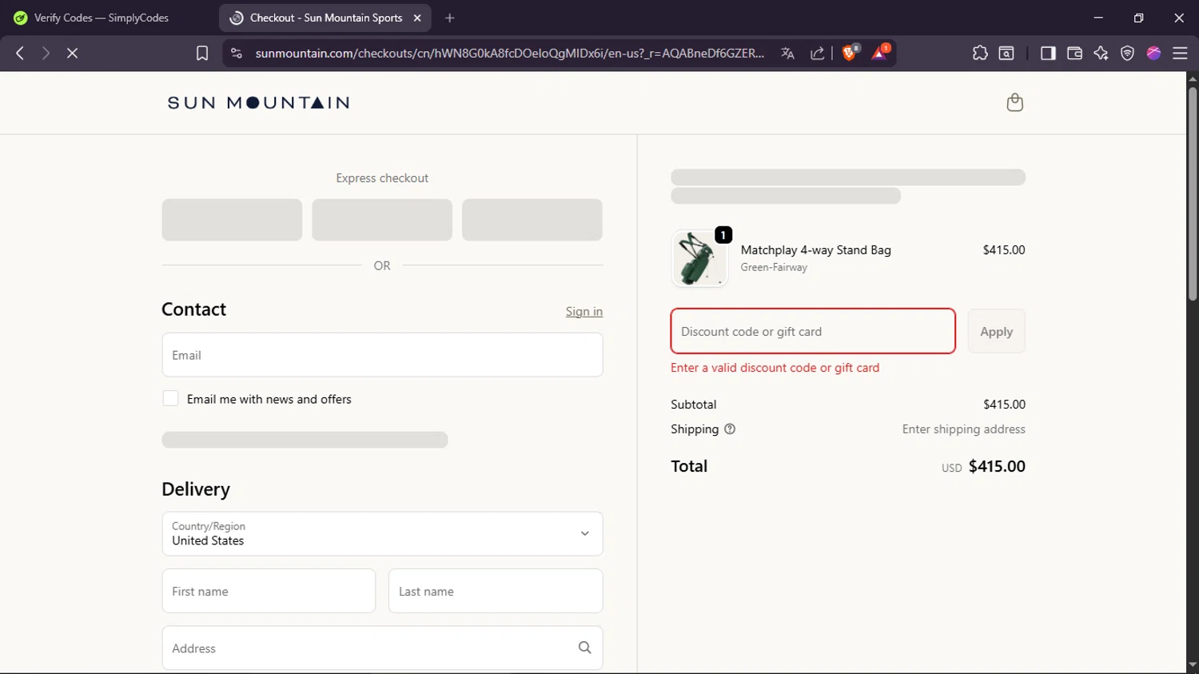Click the purple profile avatar icon

1153,53
